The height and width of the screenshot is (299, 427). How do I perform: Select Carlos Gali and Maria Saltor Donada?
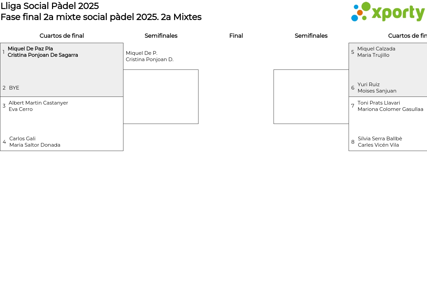coord(35,142)
